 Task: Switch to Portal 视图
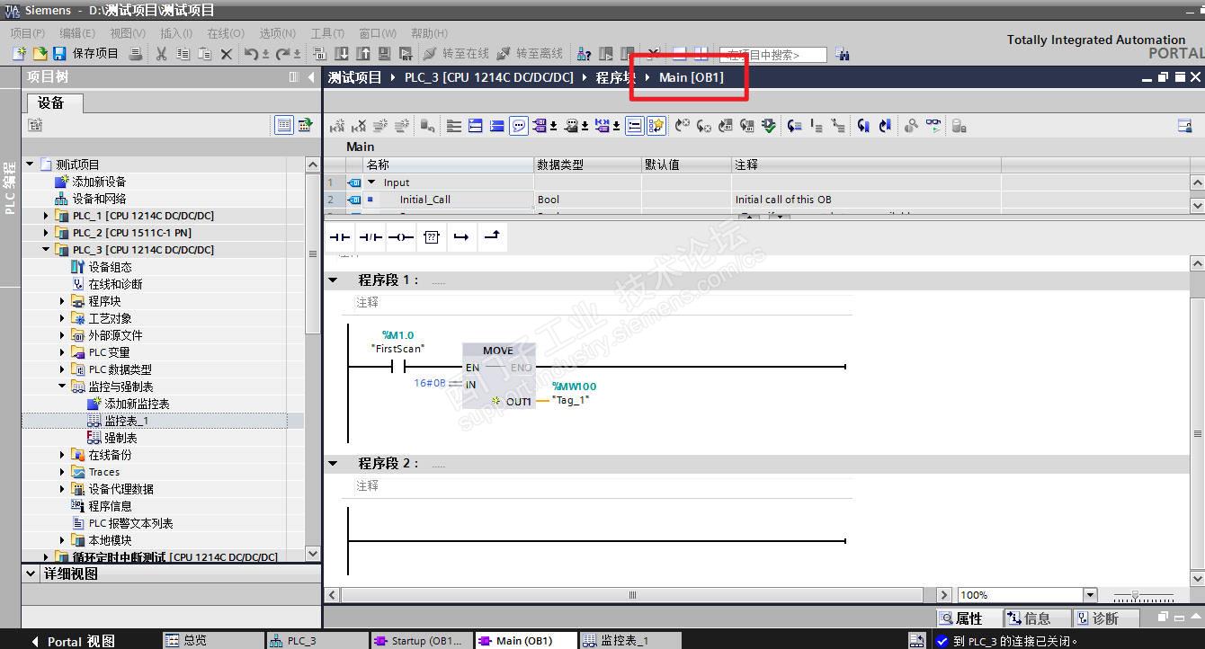point(73,641)
